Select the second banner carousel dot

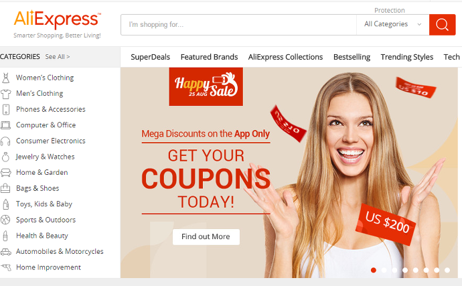pos(384,270)
